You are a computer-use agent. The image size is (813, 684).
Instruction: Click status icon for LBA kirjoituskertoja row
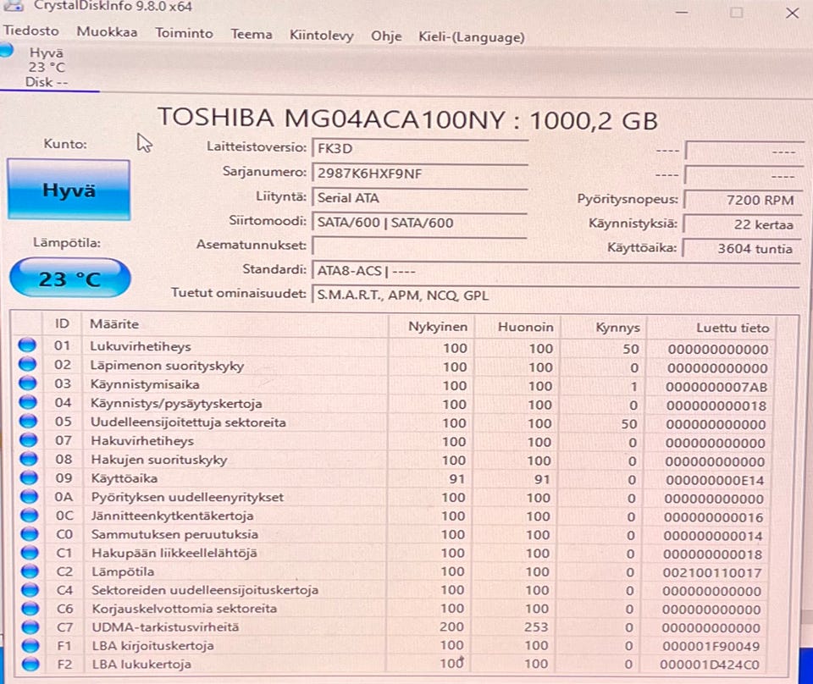[x=30, y=646]
